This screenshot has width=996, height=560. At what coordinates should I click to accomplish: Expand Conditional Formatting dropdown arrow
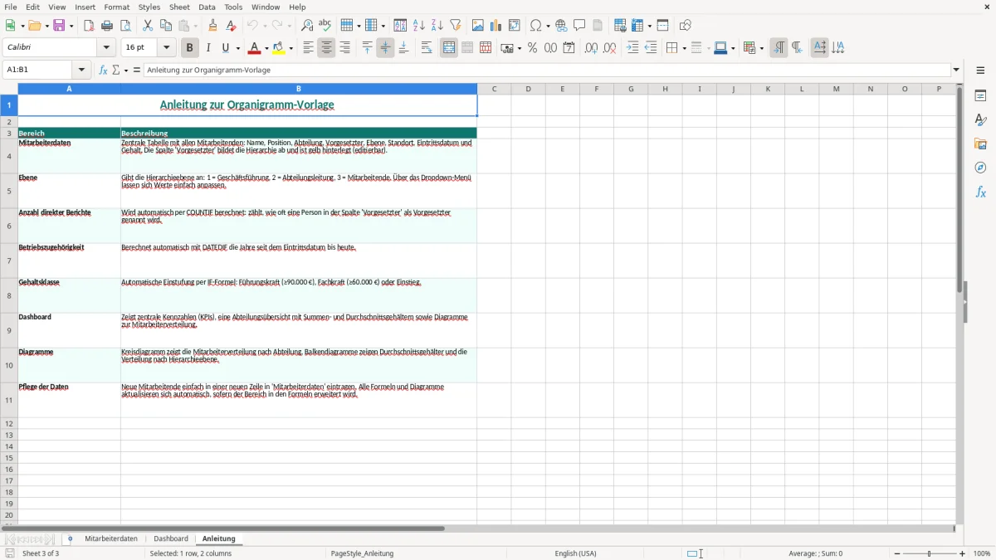click(x=761, y=48)
